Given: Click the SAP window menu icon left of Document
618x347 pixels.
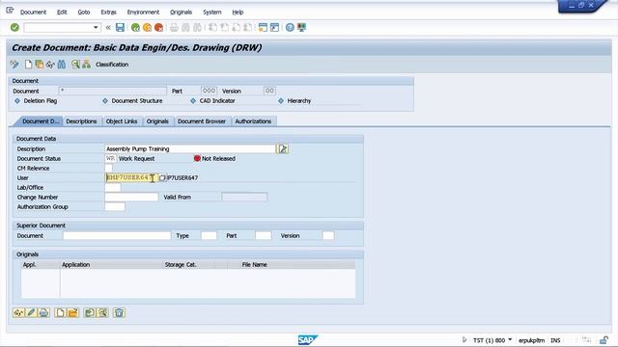Looking at the screenshot, I should (10, 11).
